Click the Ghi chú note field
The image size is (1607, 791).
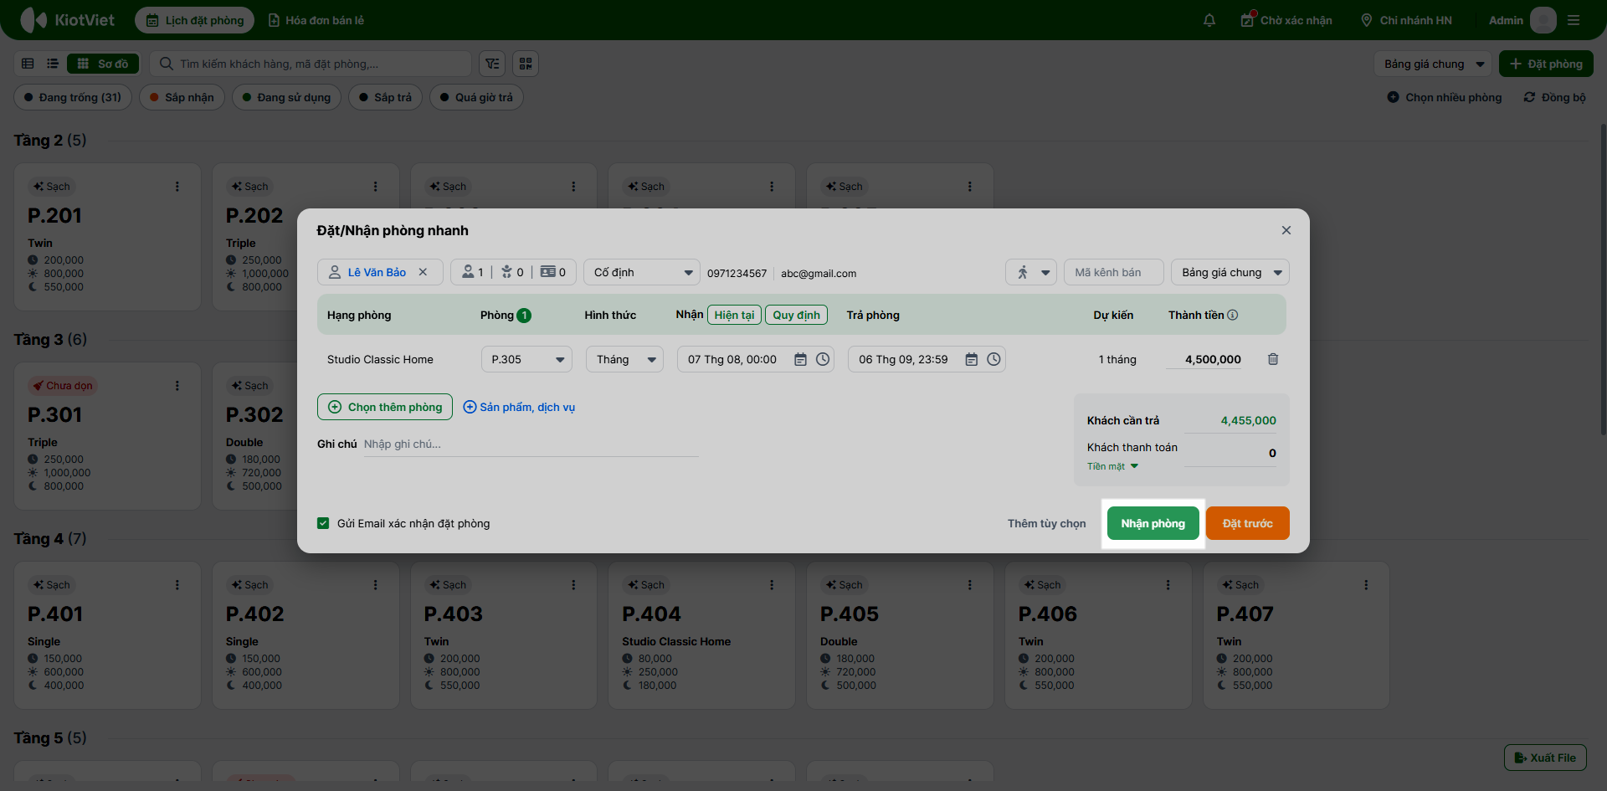531,444
